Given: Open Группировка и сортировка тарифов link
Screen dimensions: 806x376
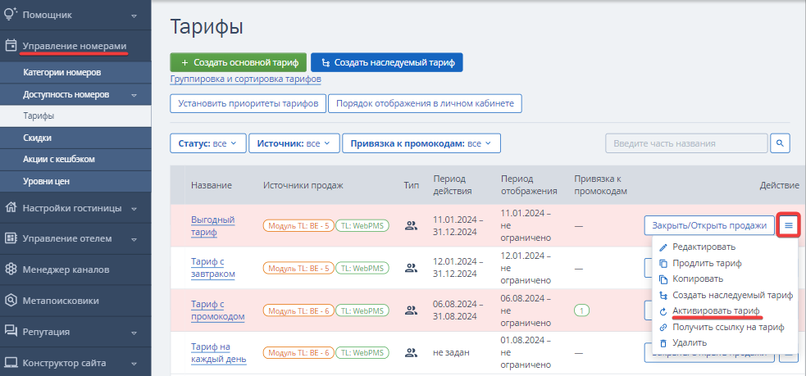Looking at the screenshot, I should click(x=246, y=79).
